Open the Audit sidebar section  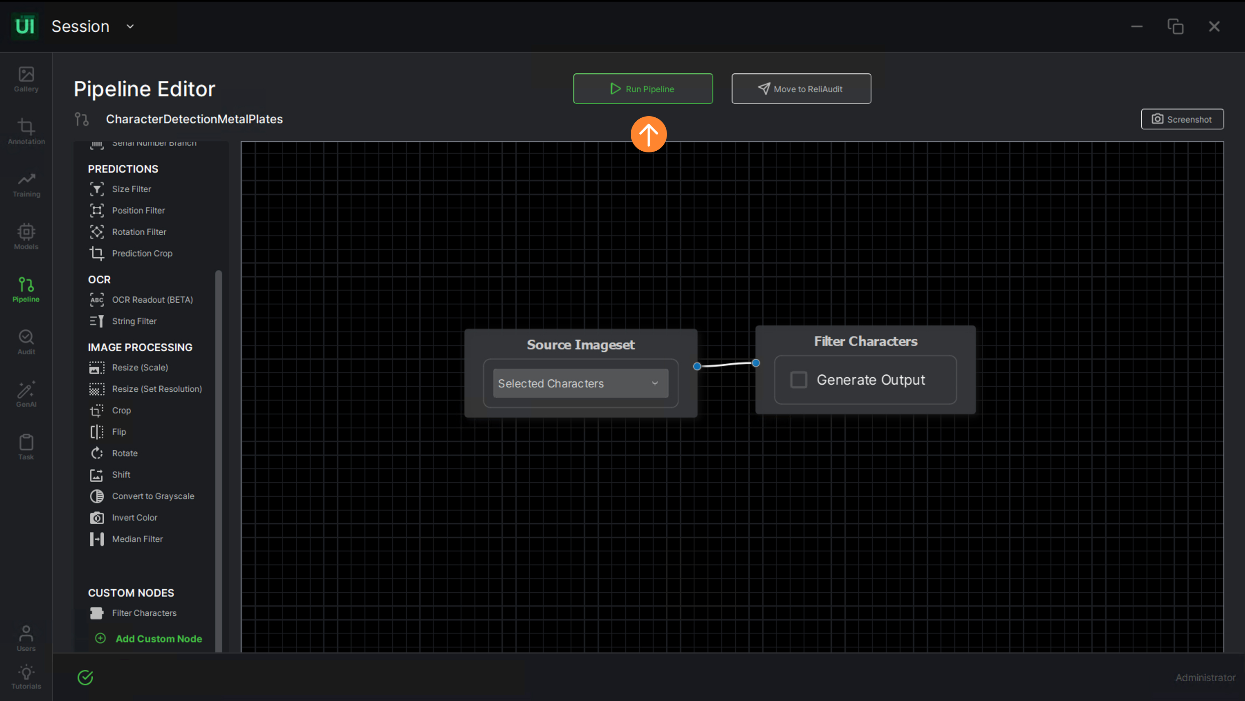point(26,342)
